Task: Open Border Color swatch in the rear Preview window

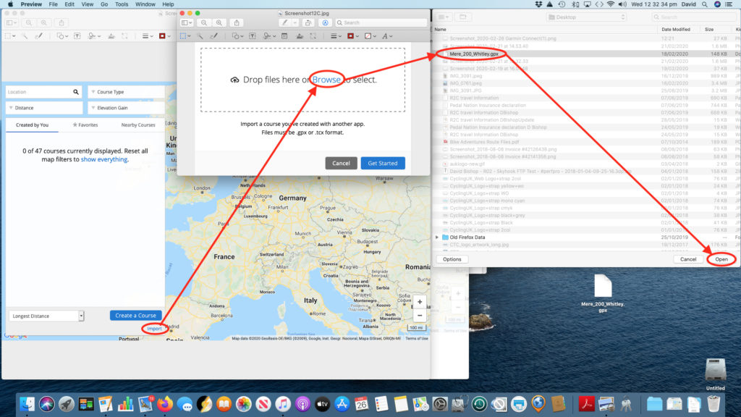Action: click(164, 36)
